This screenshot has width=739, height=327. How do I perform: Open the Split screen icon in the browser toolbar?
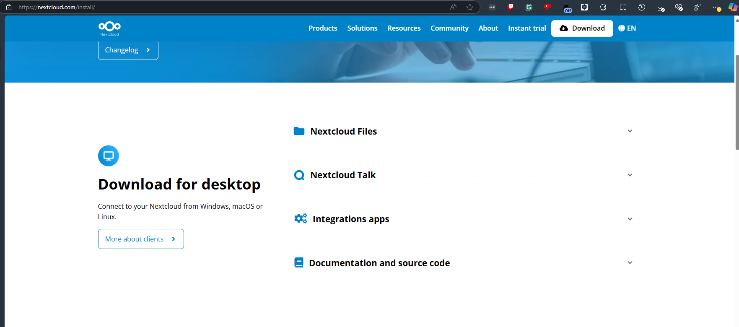623,7
